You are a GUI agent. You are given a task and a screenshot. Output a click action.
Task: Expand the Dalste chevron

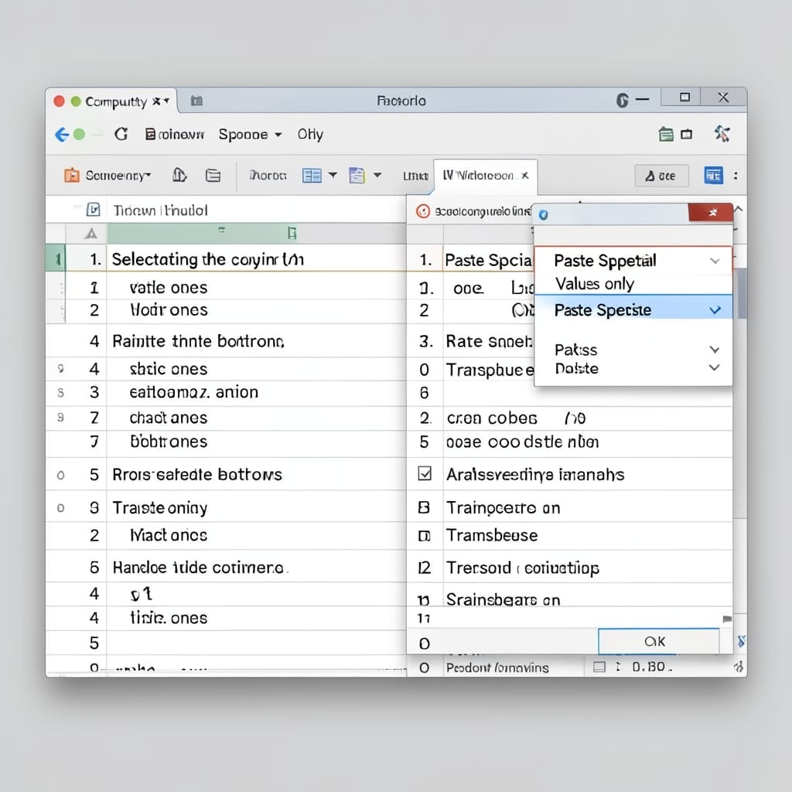click(714, 367)
